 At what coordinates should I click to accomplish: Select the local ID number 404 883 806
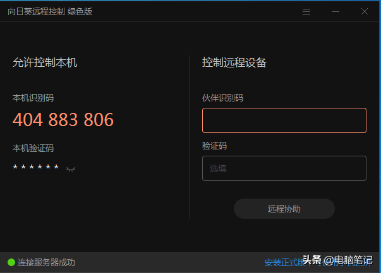click(63, 120)
